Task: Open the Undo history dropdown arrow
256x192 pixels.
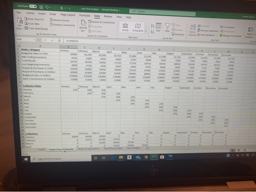Action: [x=50, y=8]
